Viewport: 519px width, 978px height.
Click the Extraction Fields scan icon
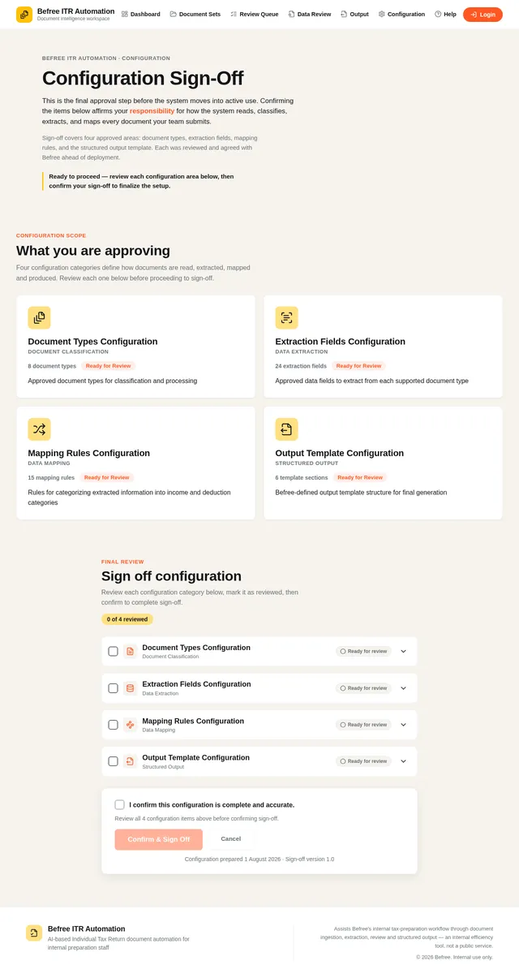point(286,317)
